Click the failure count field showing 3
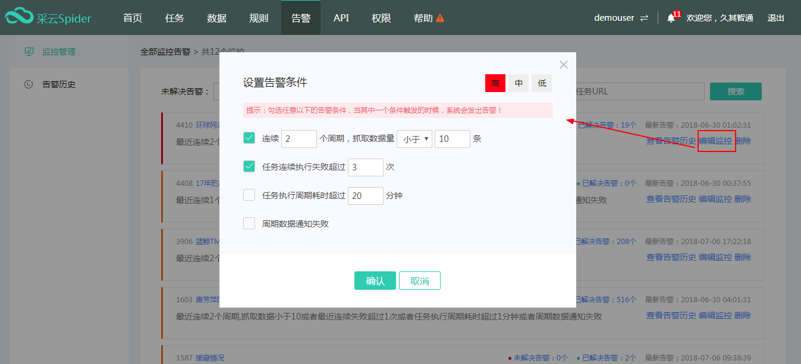This screenshot has width=801, height=364. (x=366, y=167)
